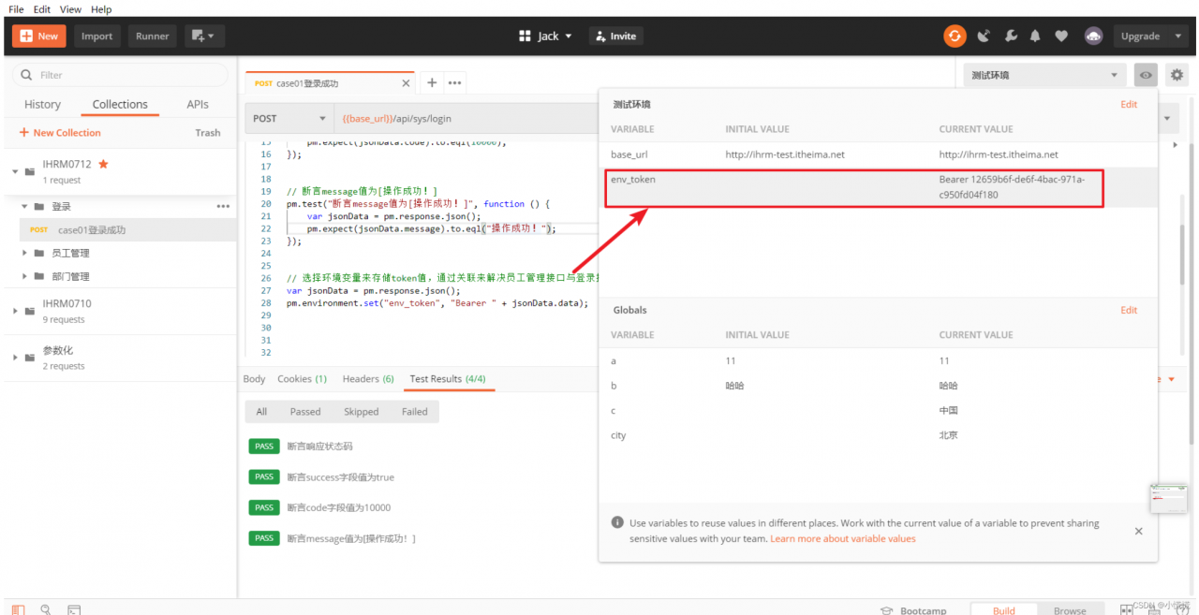
Task: Open the Trash link
Action: [208, 133]
